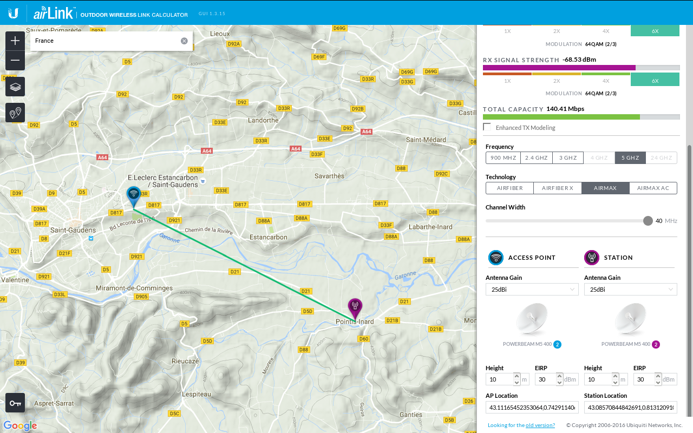Screen dimensions: 693x433
Task: Open the map layers button
Action: pos(15,87)
